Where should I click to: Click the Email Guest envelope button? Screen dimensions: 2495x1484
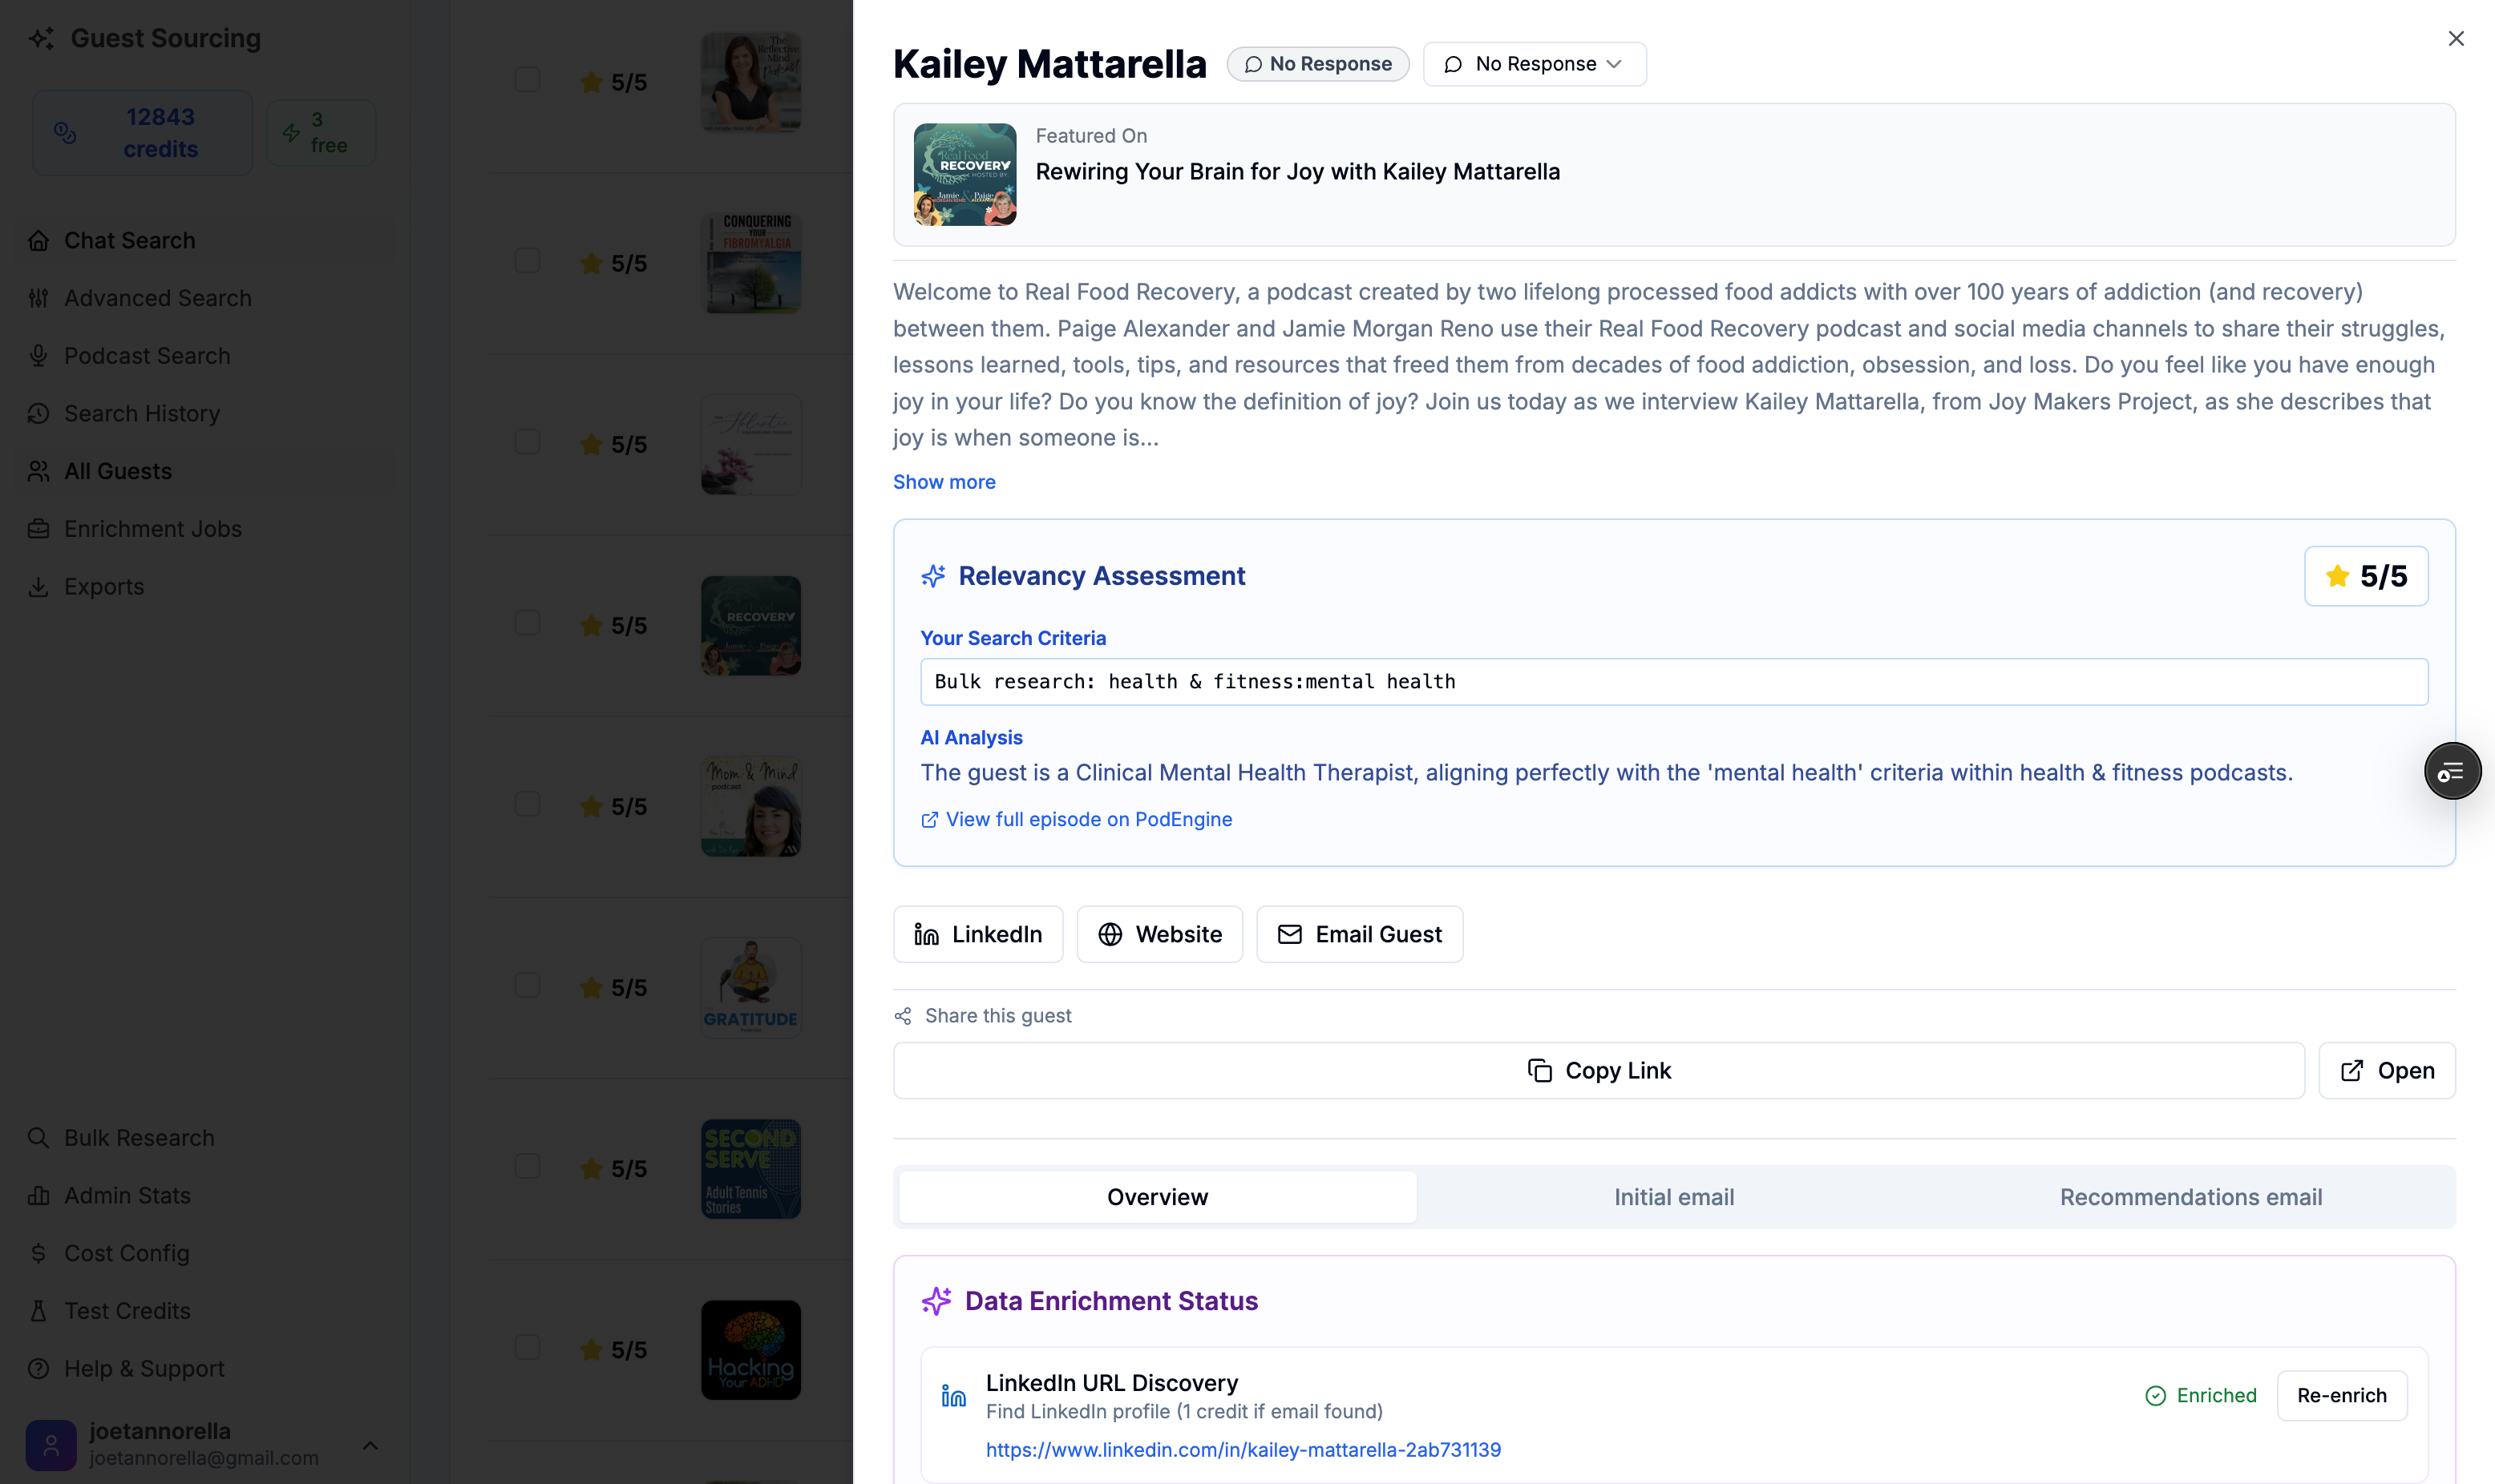(x=1359, y=934)
